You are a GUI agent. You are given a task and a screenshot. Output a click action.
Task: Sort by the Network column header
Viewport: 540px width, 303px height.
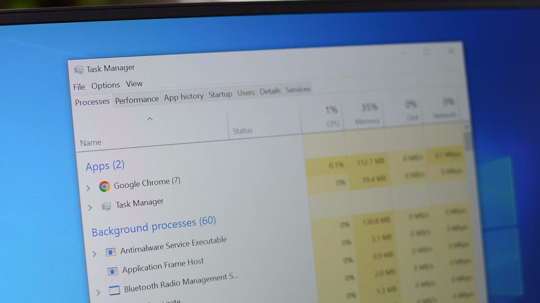pos(444,116)
